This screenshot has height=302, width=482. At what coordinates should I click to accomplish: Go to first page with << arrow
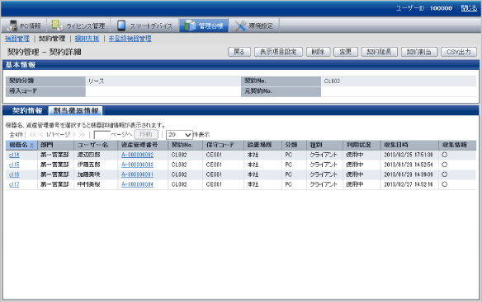click(32, 135)
